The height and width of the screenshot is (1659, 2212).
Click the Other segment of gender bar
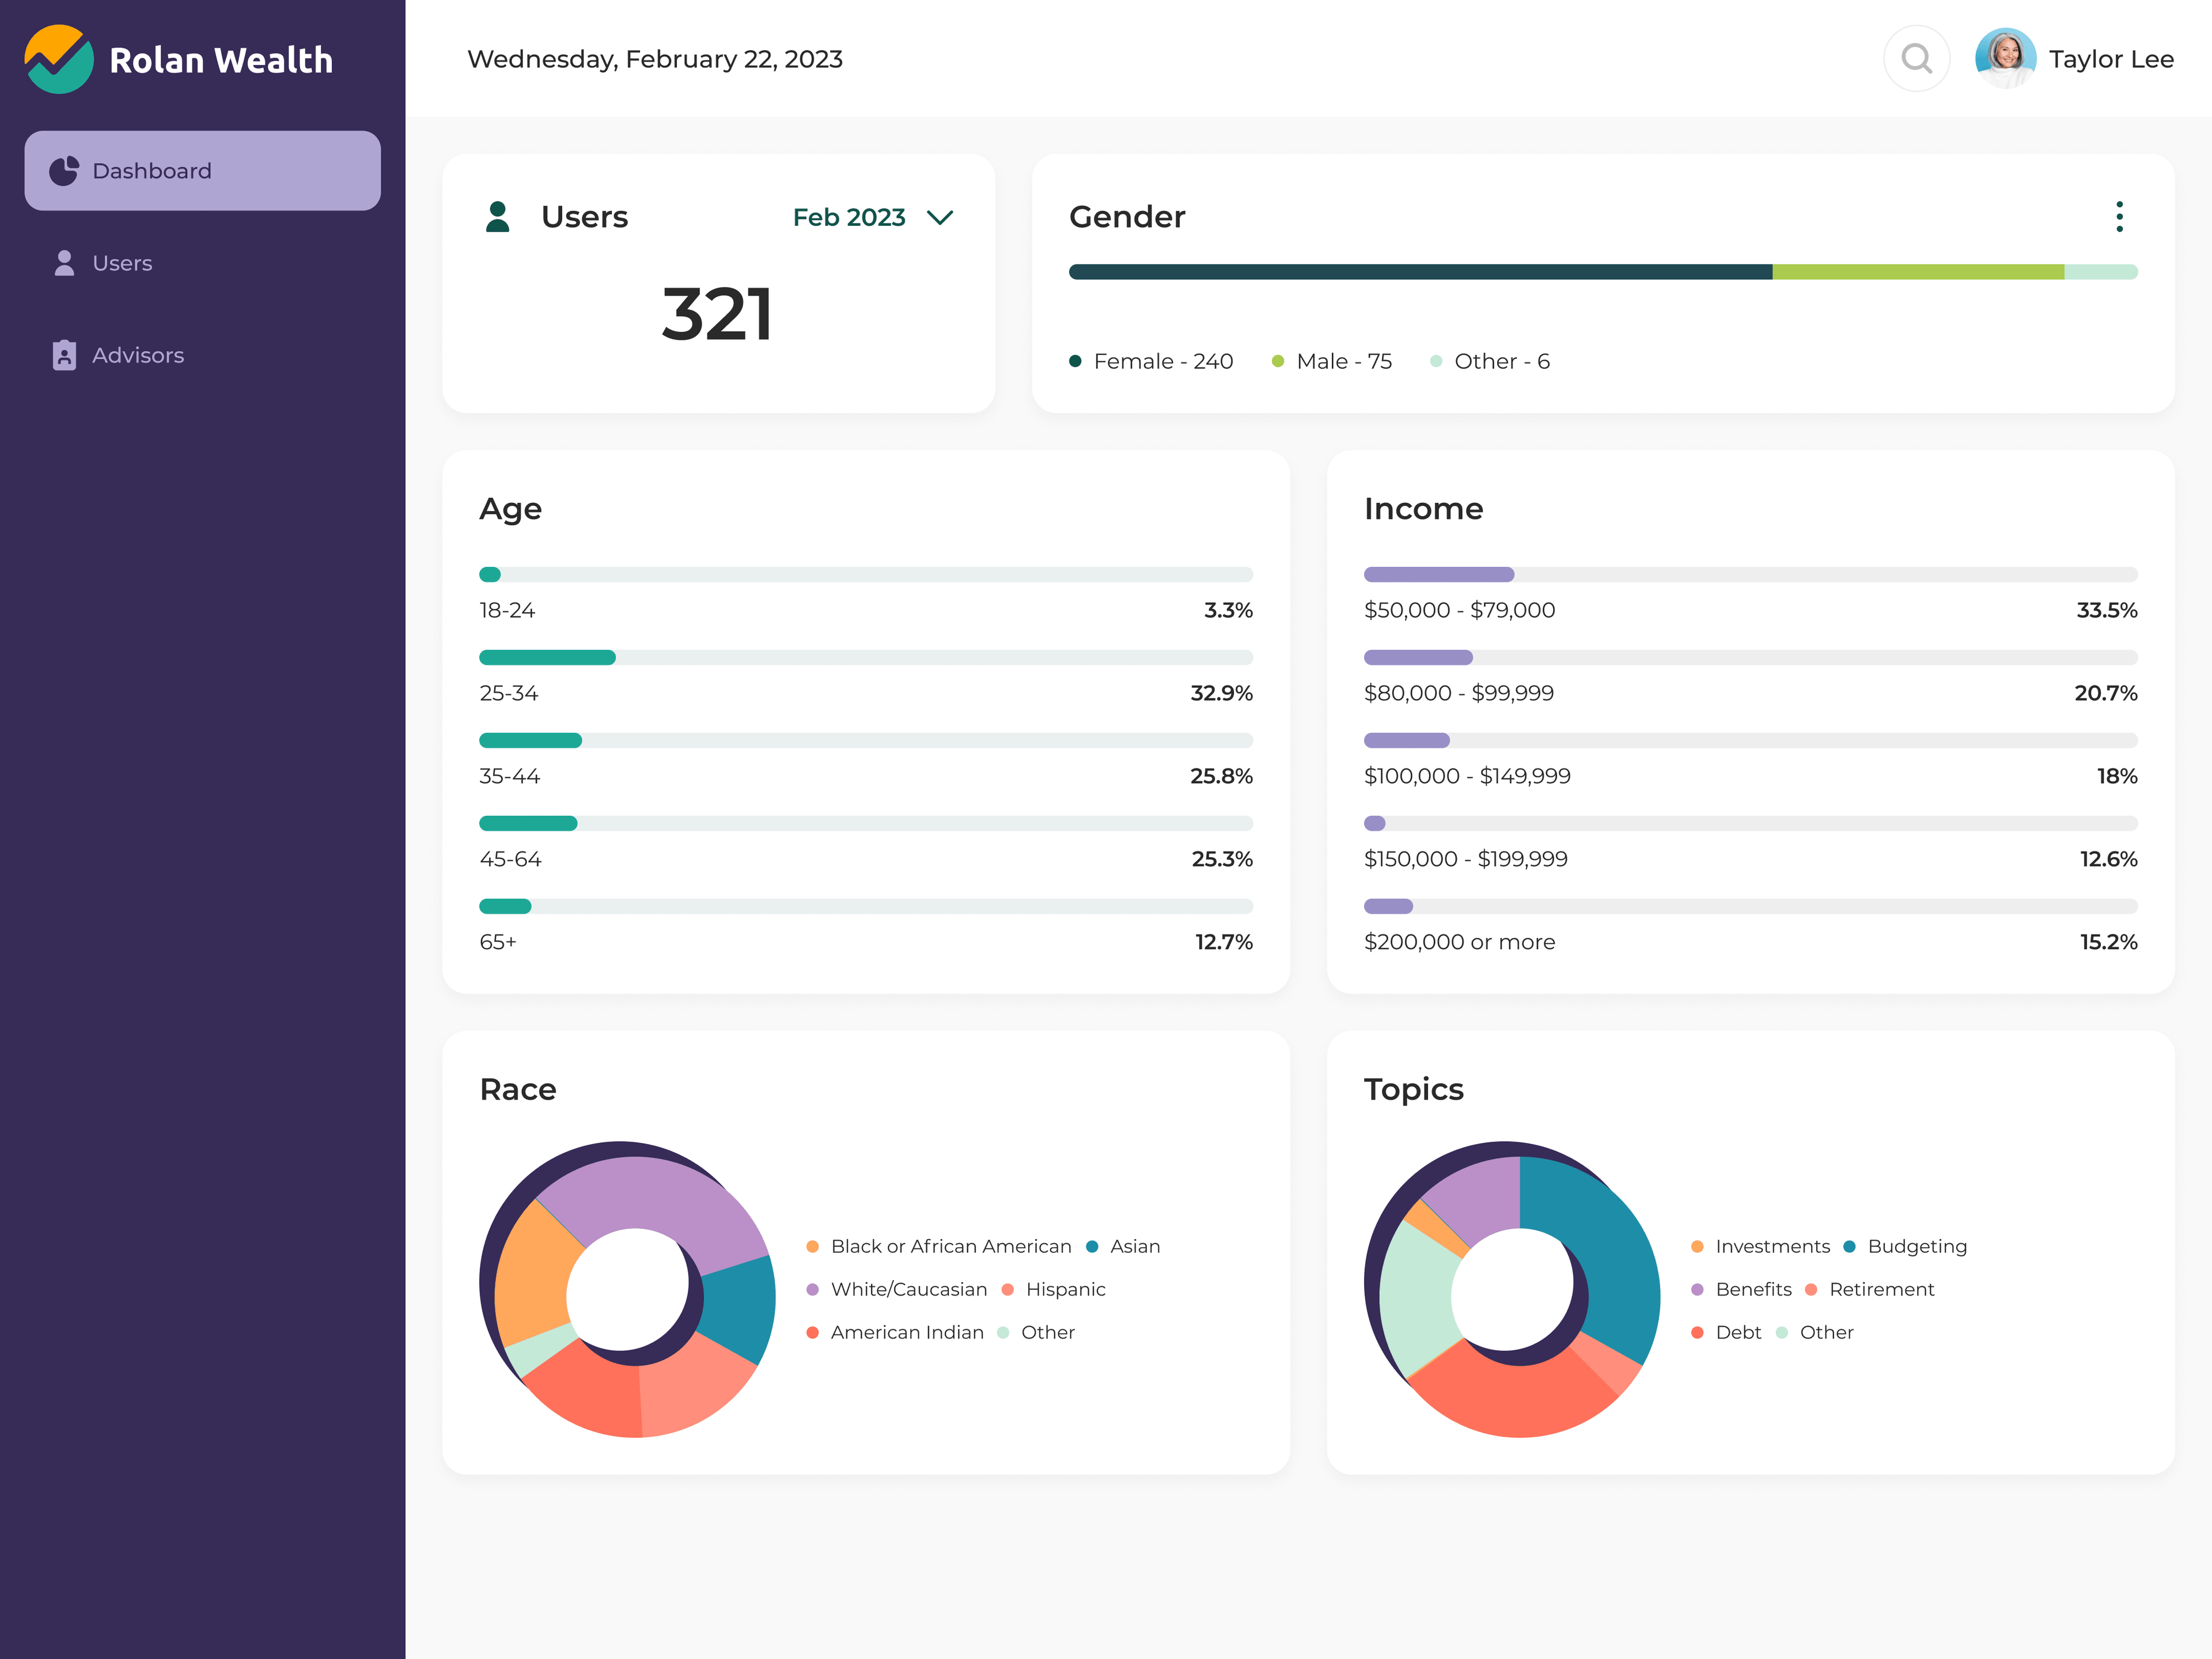(x=2101, y=272)
